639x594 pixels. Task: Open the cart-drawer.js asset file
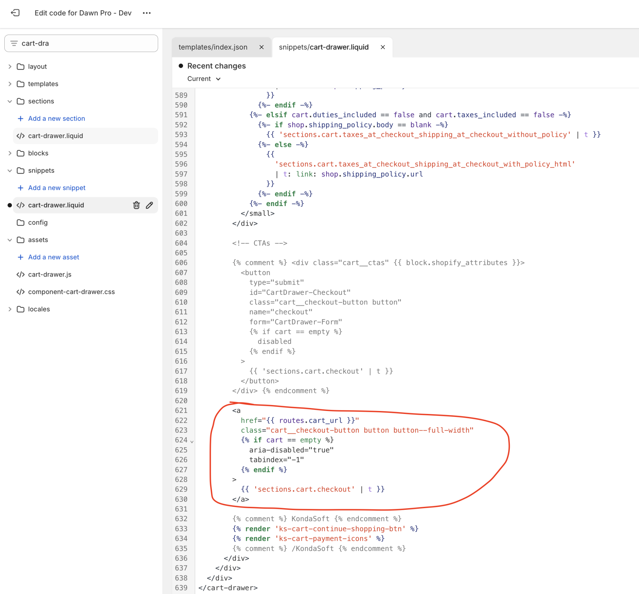[50, 274]
